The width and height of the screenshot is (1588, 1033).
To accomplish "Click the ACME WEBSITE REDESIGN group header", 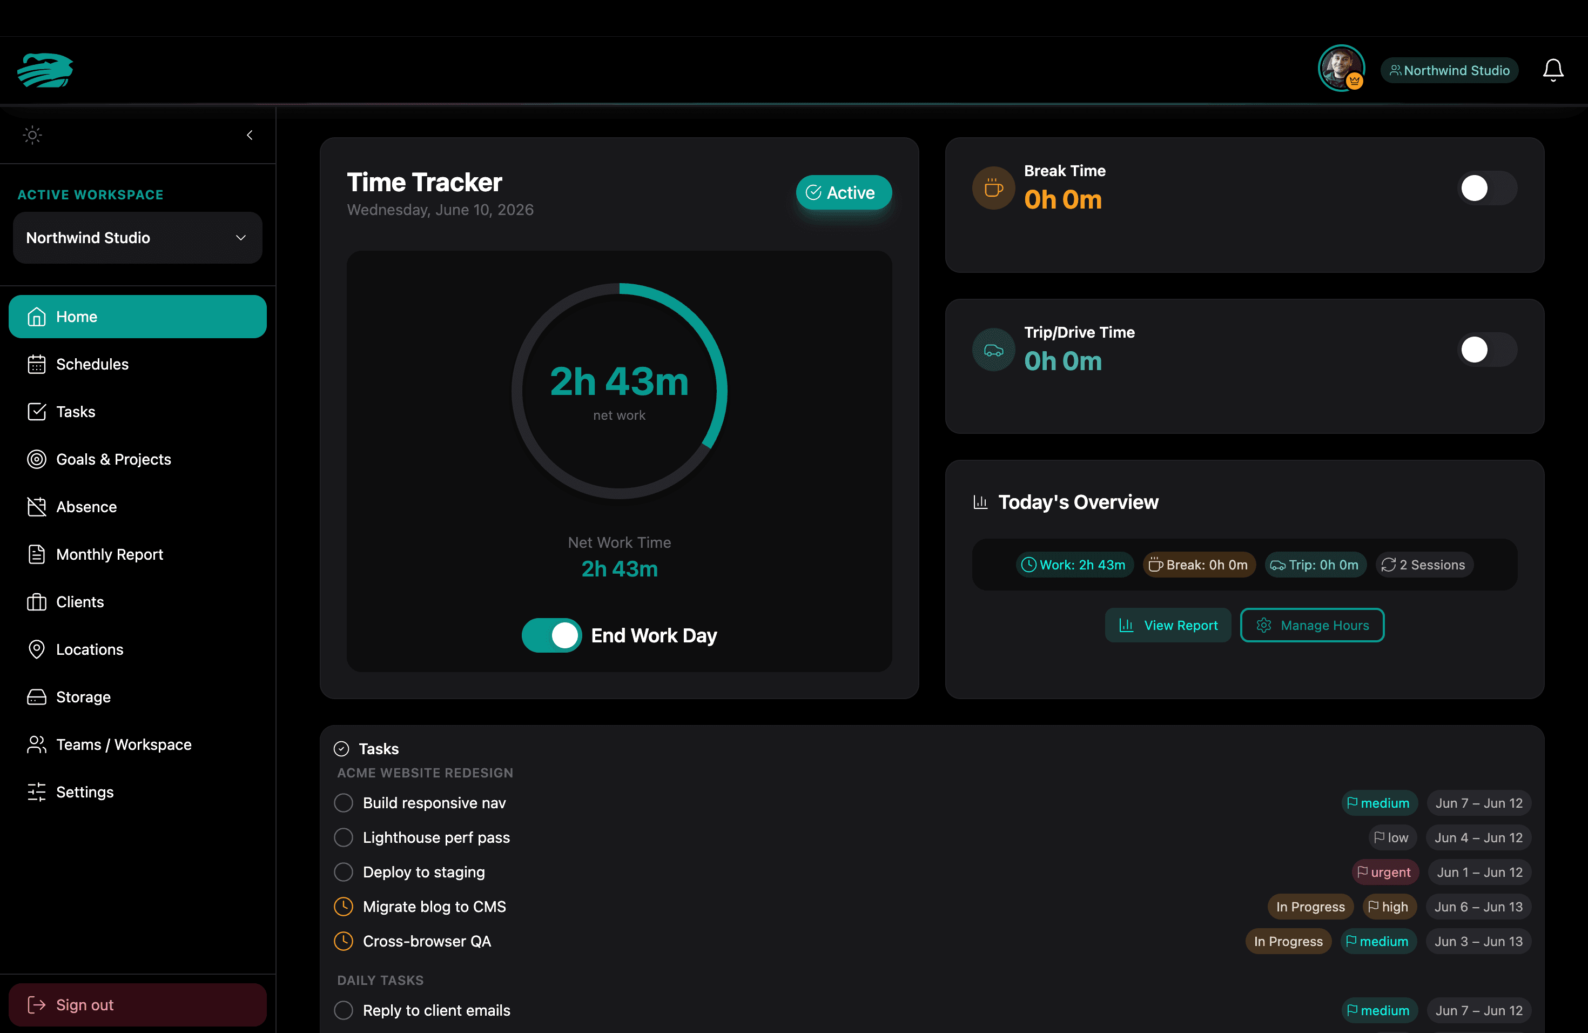I will (425, 773).
